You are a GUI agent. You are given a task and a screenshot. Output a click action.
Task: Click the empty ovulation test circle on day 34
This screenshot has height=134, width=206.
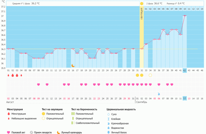(x=150, y=75)
